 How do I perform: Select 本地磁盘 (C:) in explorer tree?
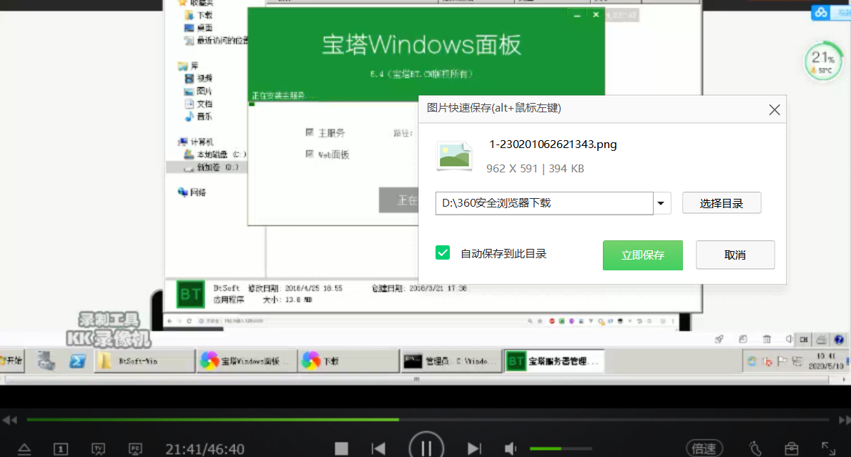pos(215,154)
